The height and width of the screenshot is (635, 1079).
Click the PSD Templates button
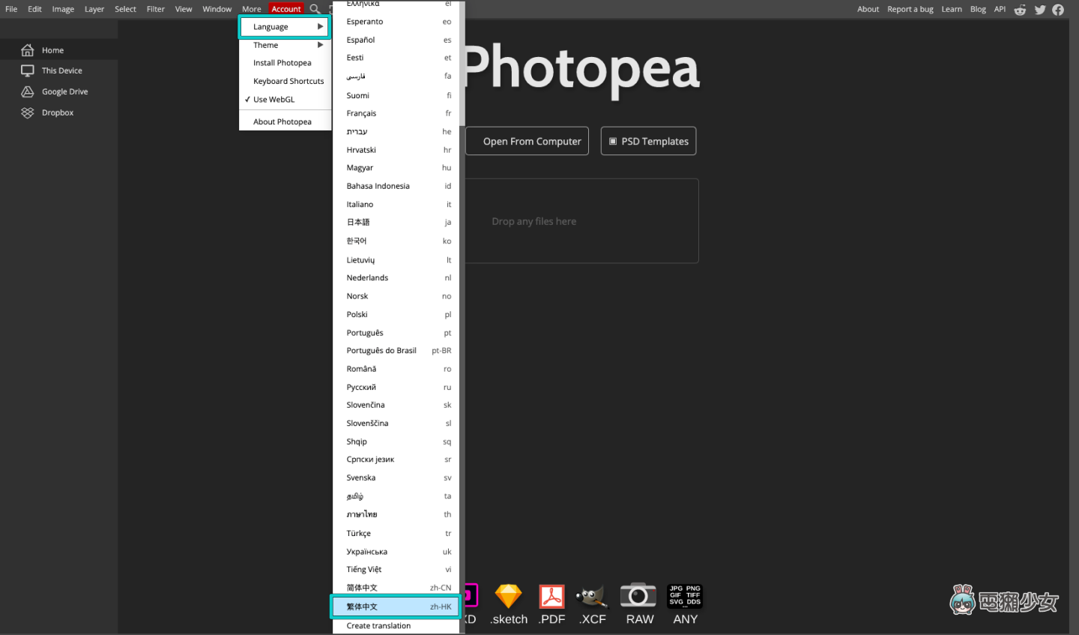(x=648, y=140)
